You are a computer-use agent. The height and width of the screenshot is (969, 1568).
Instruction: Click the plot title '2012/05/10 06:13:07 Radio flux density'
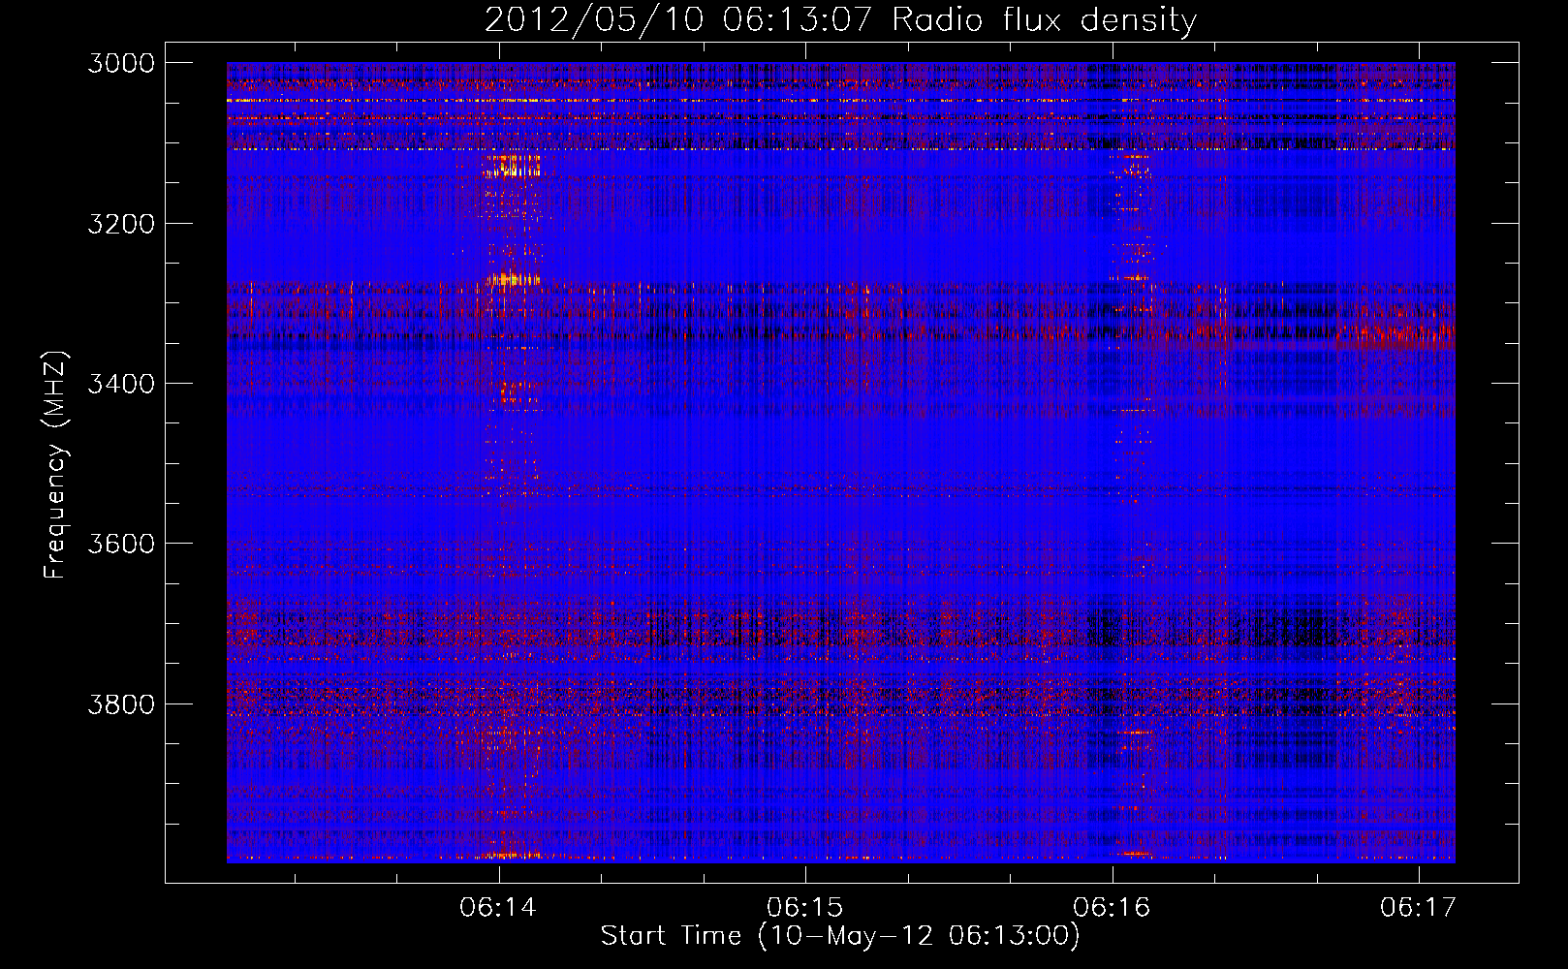[x=840, y=19]
